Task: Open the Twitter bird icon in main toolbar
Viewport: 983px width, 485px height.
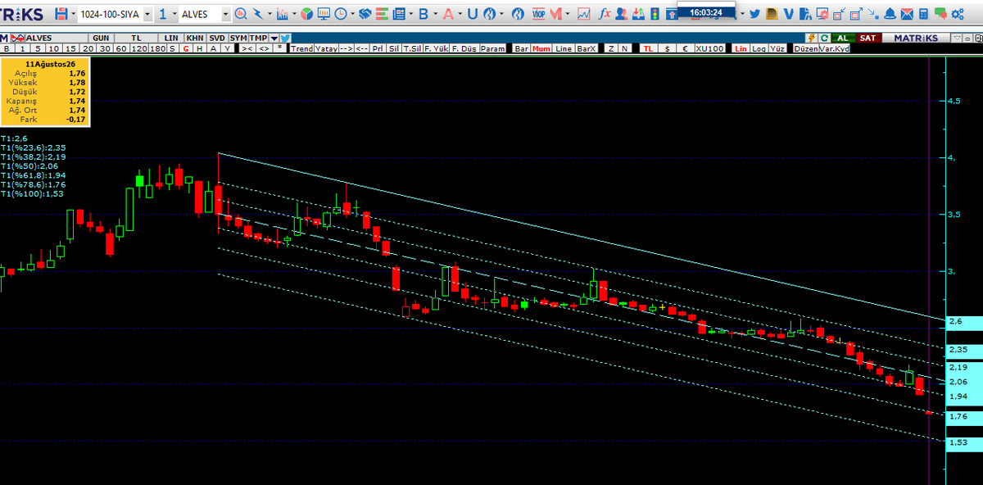Action: click(x=754, y=14)
